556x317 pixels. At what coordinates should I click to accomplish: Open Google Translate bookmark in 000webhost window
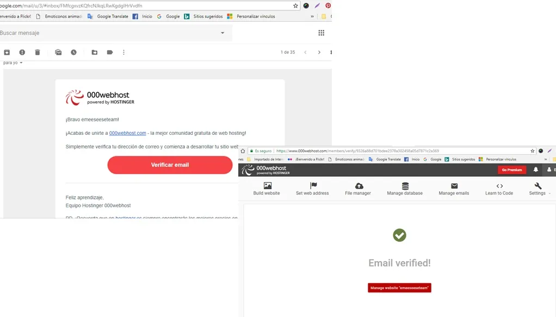(385, 159)
